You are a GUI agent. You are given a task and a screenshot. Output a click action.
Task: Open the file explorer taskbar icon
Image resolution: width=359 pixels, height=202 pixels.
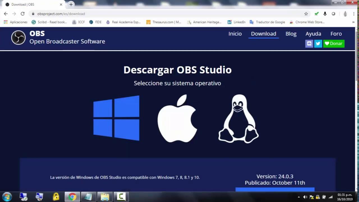(x=105, y=197)
